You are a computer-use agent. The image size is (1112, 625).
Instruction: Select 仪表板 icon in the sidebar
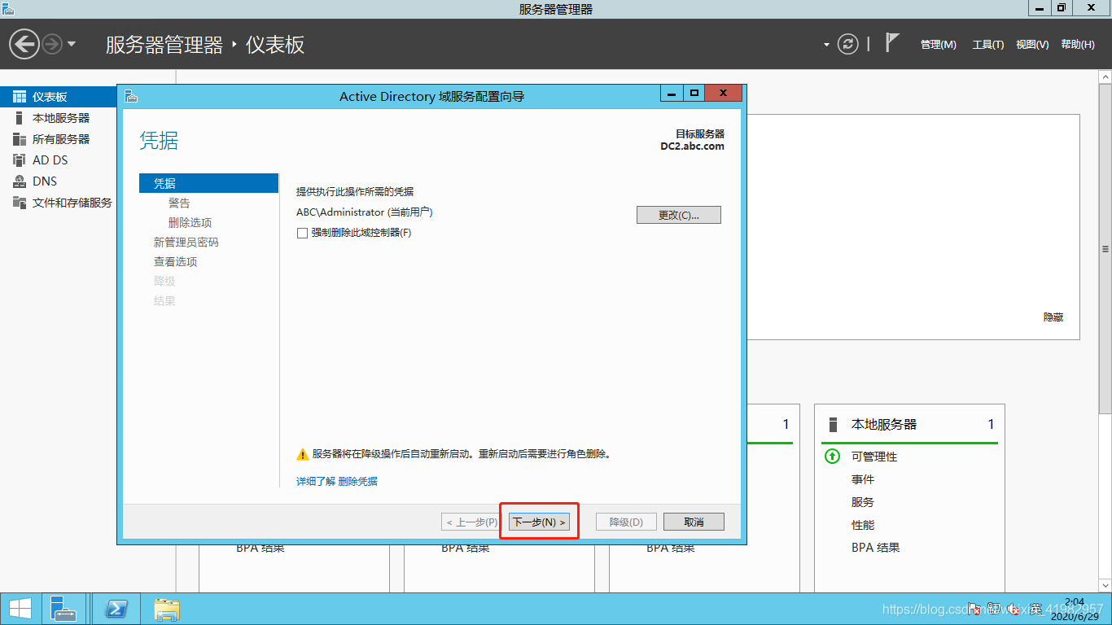click(x=20, y=97)
